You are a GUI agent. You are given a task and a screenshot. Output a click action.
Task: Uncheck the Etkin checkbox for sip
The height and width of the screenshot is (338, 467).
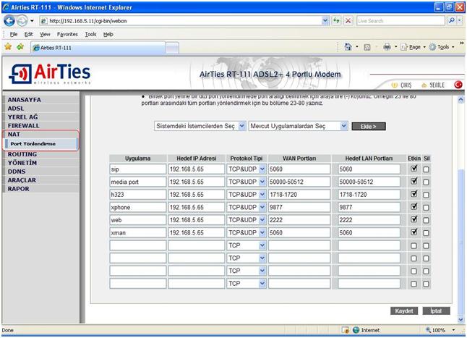coord(414,169)
